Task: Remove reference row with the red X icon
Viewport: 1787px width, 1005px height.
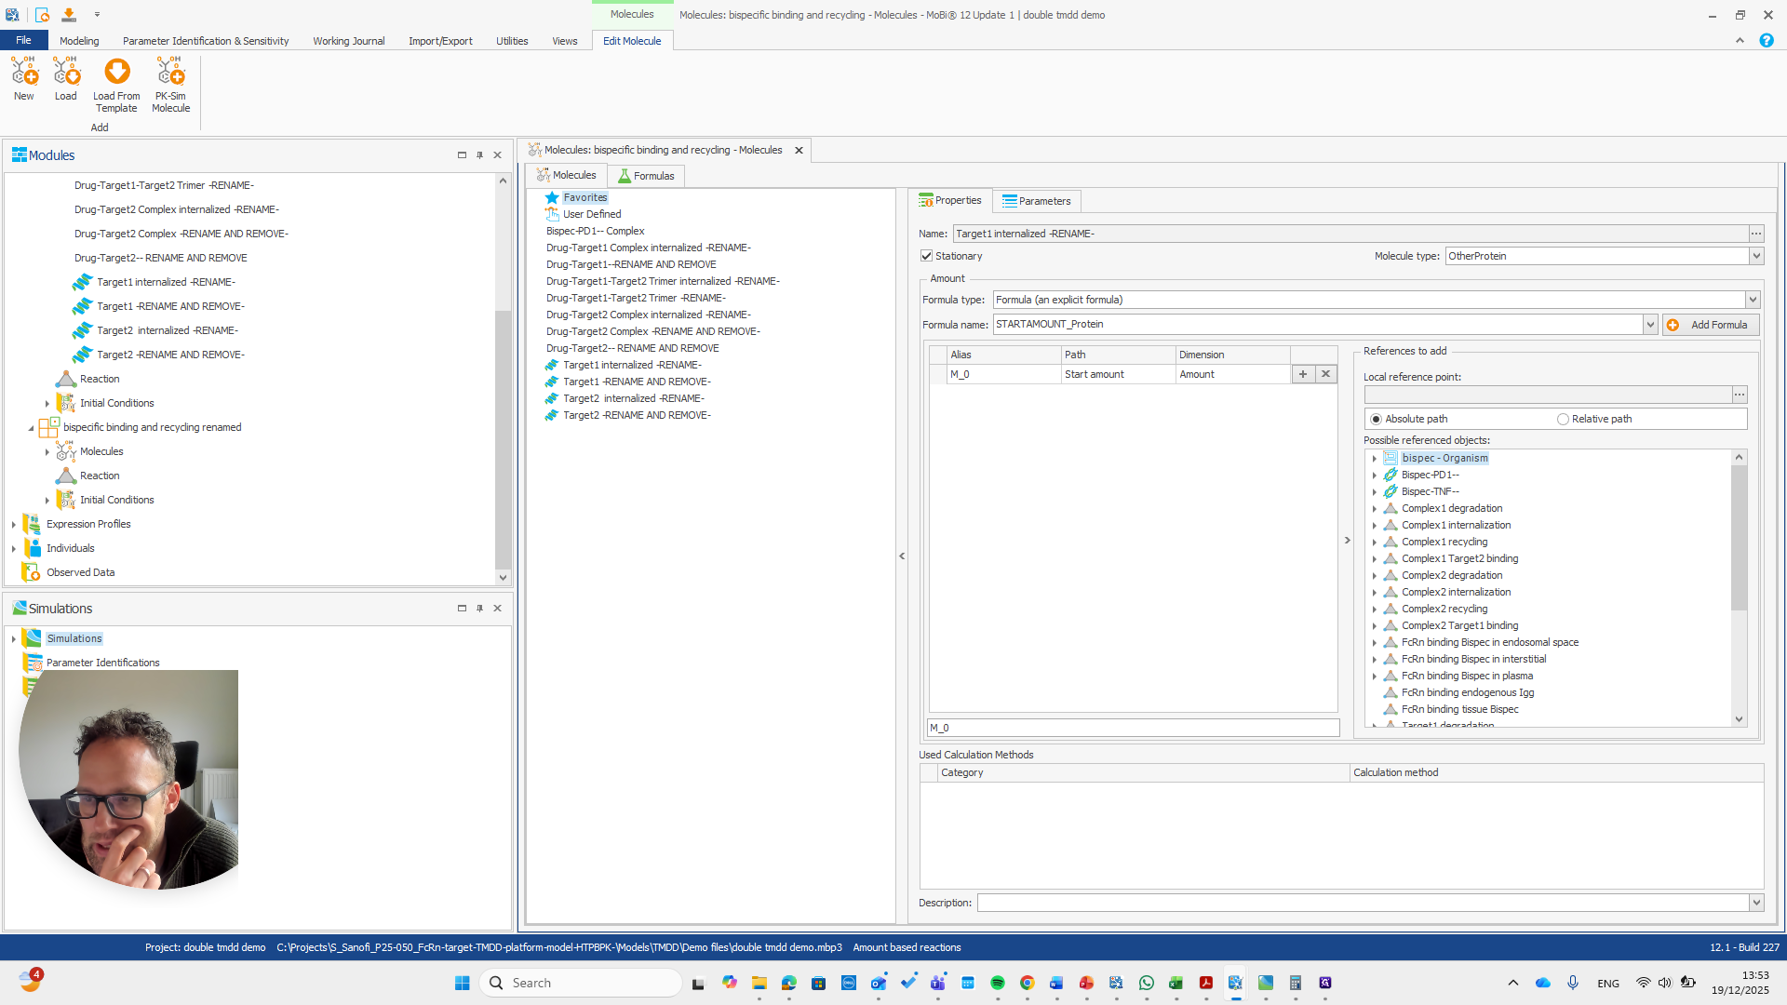Action: click(1325, 373)
